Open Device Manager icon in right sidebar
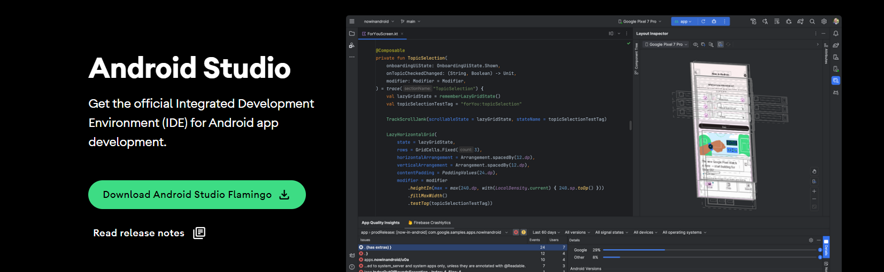The image size is (884, 272). click(x=836, y=57)
